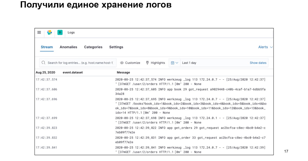Open the hamburger navigation menu
This screenshot has height=161, width=308.
[39, 32]
